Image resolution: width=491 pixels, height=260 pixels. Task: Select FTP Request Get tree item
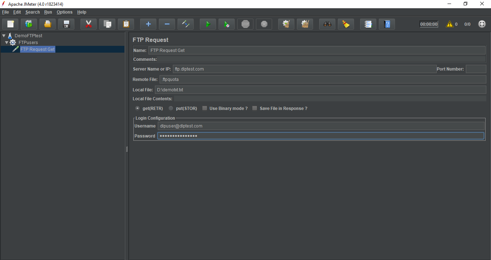coord(37,49)
